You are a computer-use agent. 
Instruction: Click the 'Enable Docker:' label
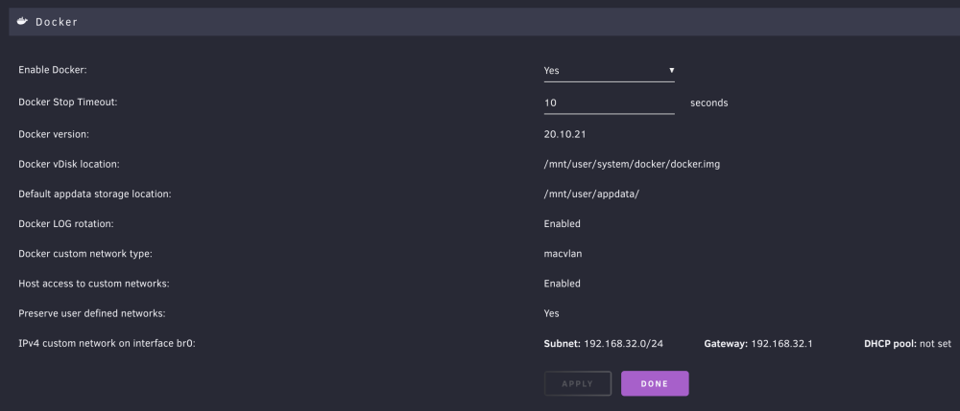click(x=53, y=70)
